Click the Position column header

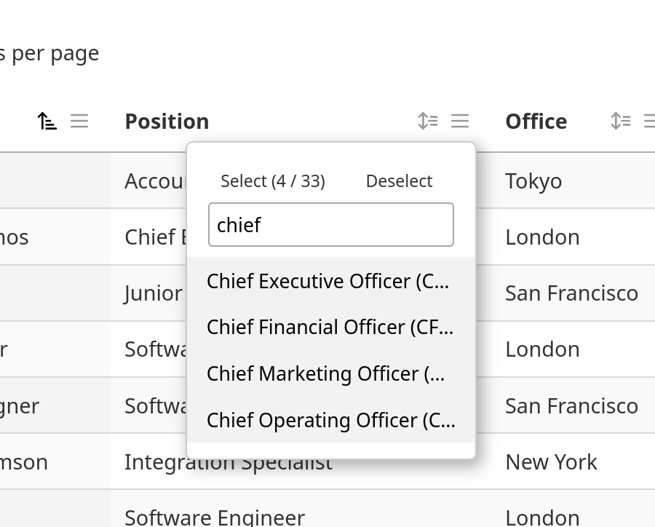click(167, 121)
